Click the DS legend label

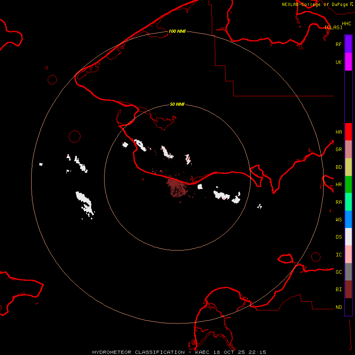coord(338,237)
